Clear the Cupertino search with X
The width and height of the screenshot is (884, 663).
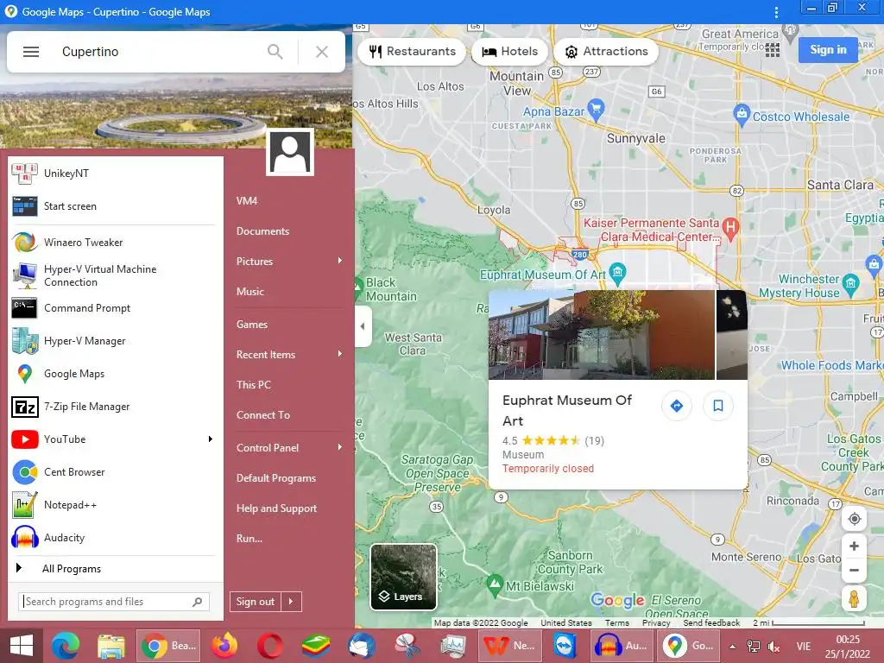click(x=322, y=52)
